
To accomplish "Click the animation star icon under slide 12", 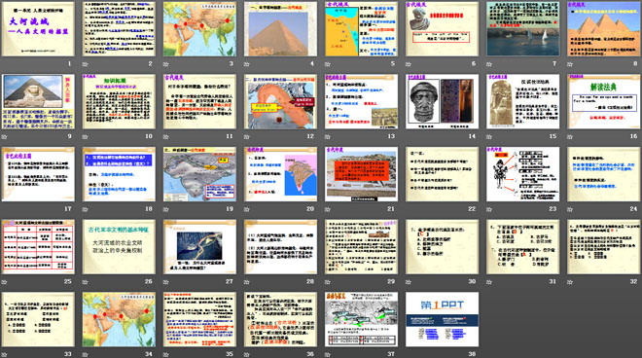I will pyautogui.click(x=246, y=136).
